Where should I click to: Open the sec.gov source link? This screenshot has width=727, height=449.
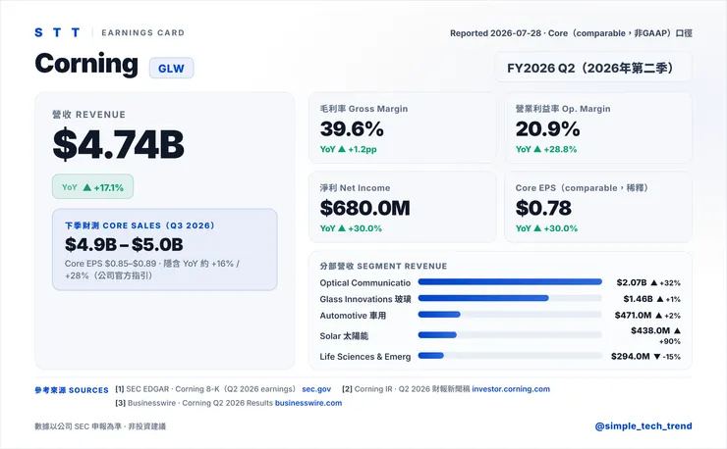coord(316,389)
